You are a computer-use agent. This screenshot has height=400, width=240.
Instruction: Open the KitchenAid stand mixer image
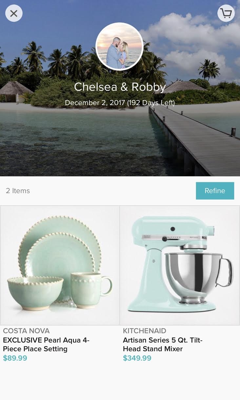point(180,265)
